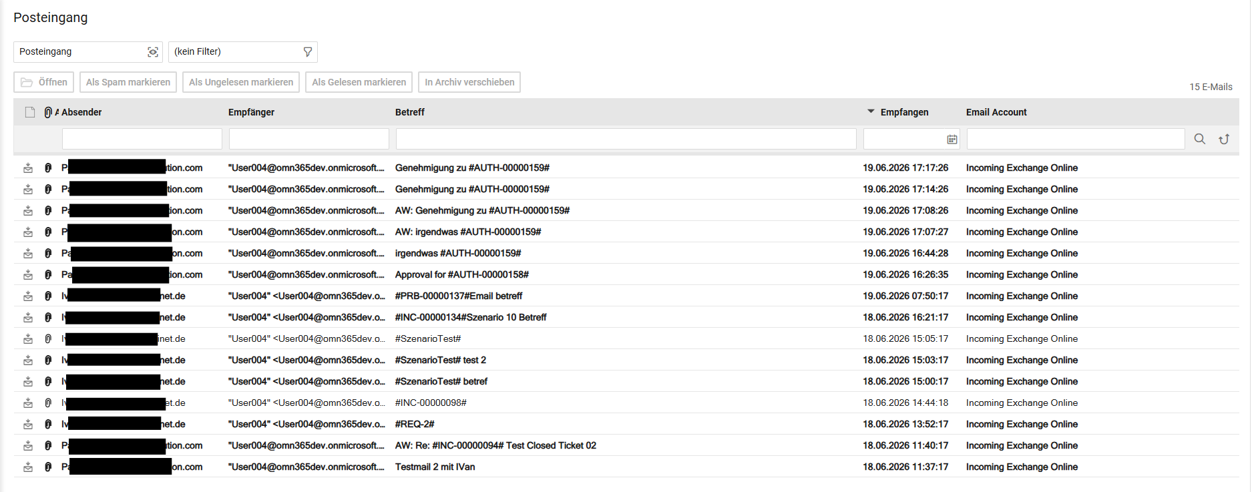Click Incoming Exchange Online in 18.06.2026 13:52:17 row
The width and height of the screenshot is (1252, 492).
coord(1022,424)
